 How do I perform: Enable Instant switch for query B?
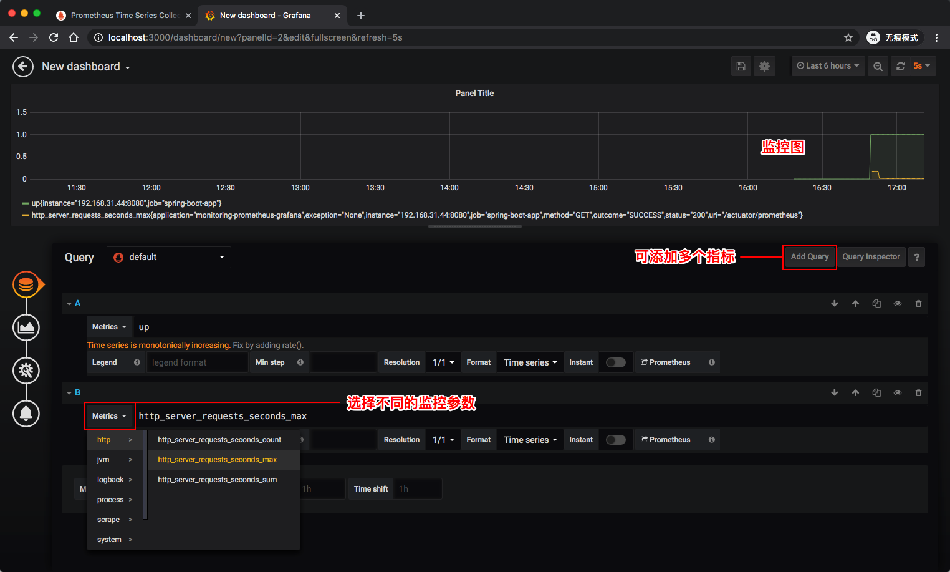click(x=615, y=440)
